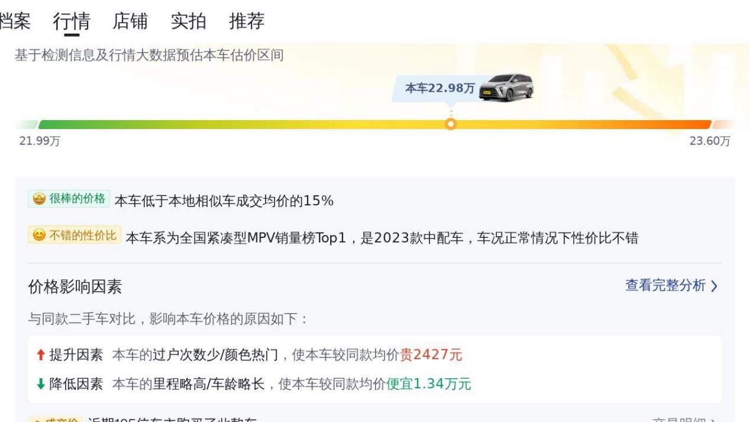Switch to the 档案 tab

[15, 21]
